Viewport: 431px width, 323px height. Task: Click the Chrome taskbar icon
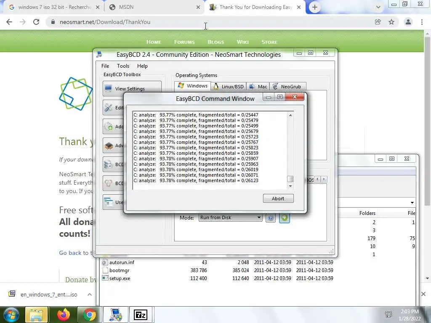tap(89, 315)
